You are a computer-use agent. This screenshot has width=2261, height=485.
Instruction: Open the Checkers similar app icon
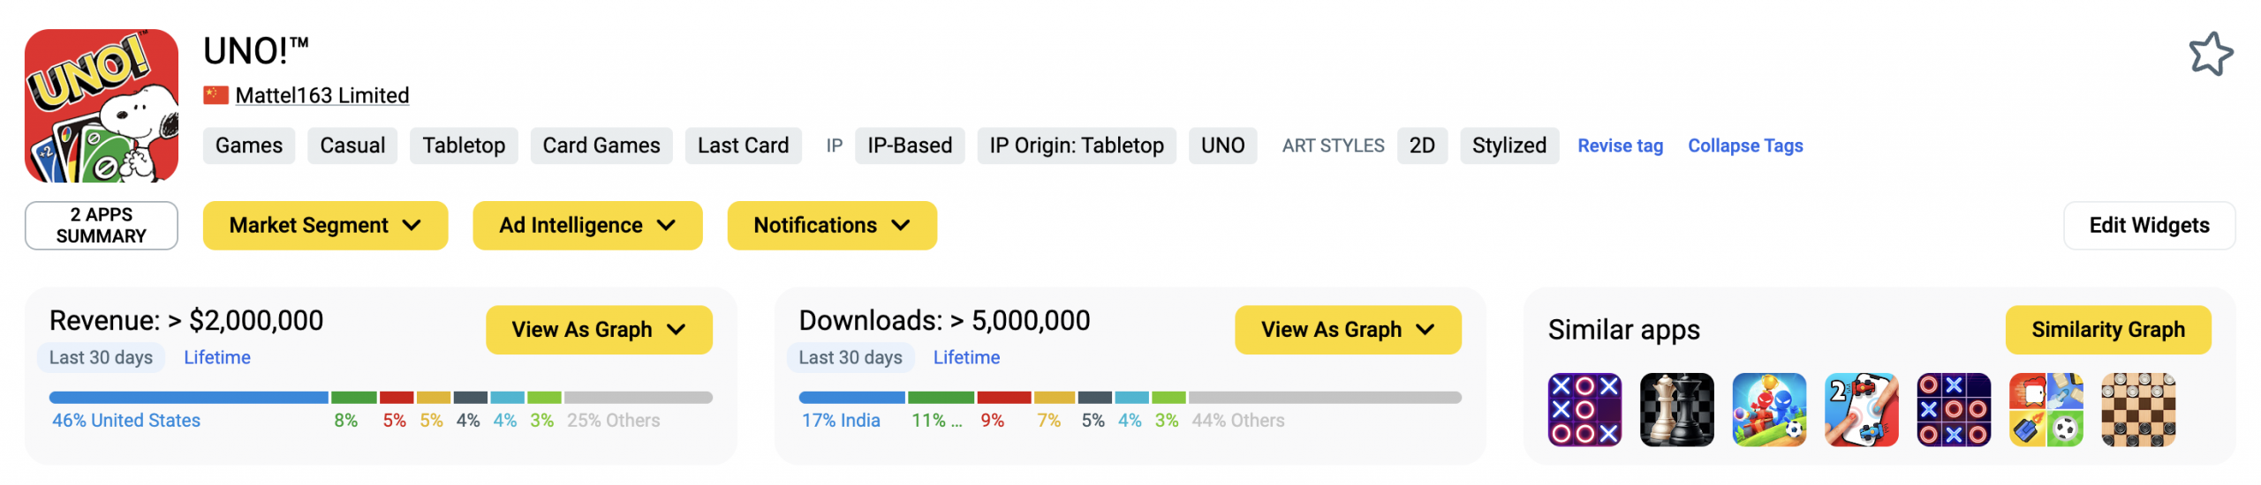pyautogui.click(x=2138, y=410)
